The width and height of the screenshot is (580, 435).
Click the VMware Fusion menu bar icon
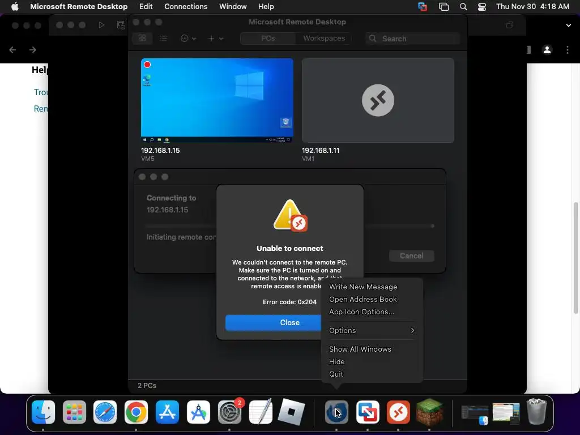point(423,7)
